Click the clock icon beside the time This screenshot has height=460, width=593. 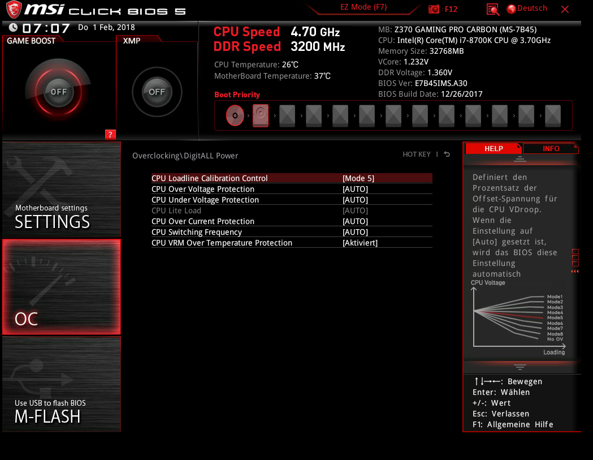13,27
